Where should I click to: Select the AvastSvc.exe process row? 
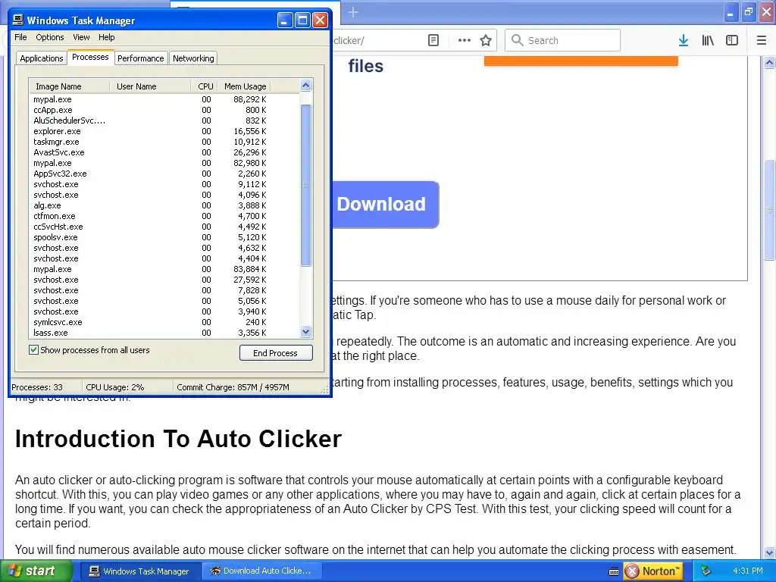(164, 152)
